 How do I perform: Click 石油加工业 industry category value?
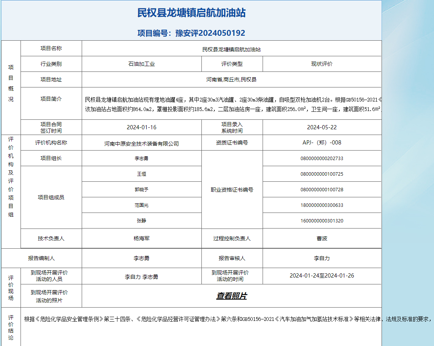point(141,64)
